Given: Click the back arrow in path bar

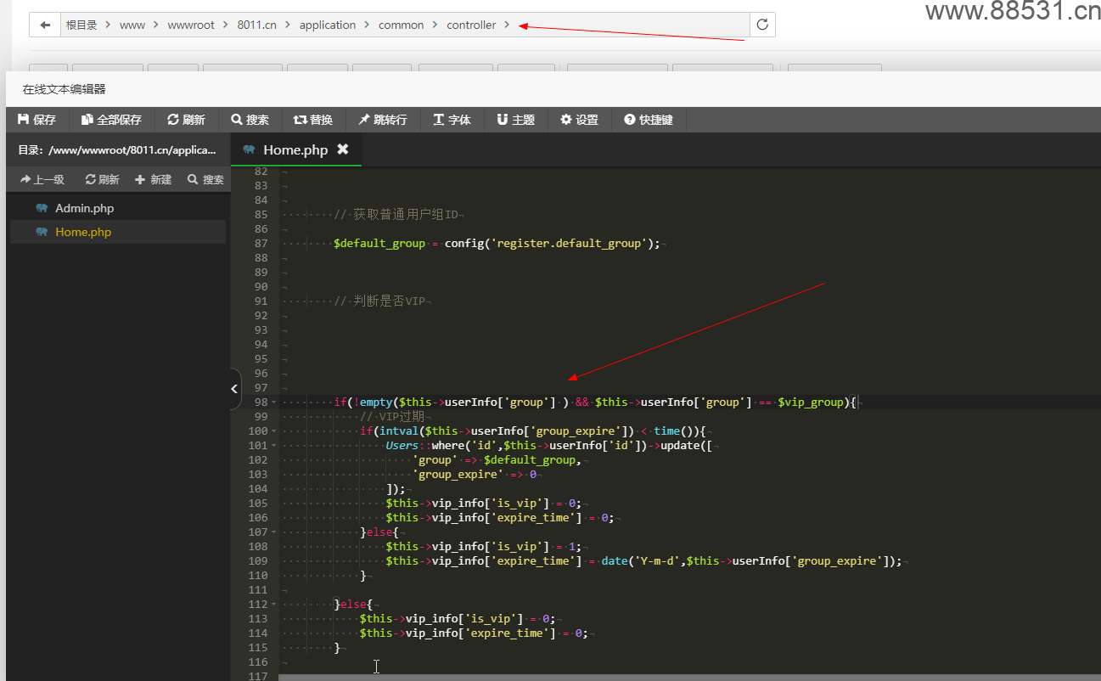Looking at the screenshot, I should (x=45, y=25).
